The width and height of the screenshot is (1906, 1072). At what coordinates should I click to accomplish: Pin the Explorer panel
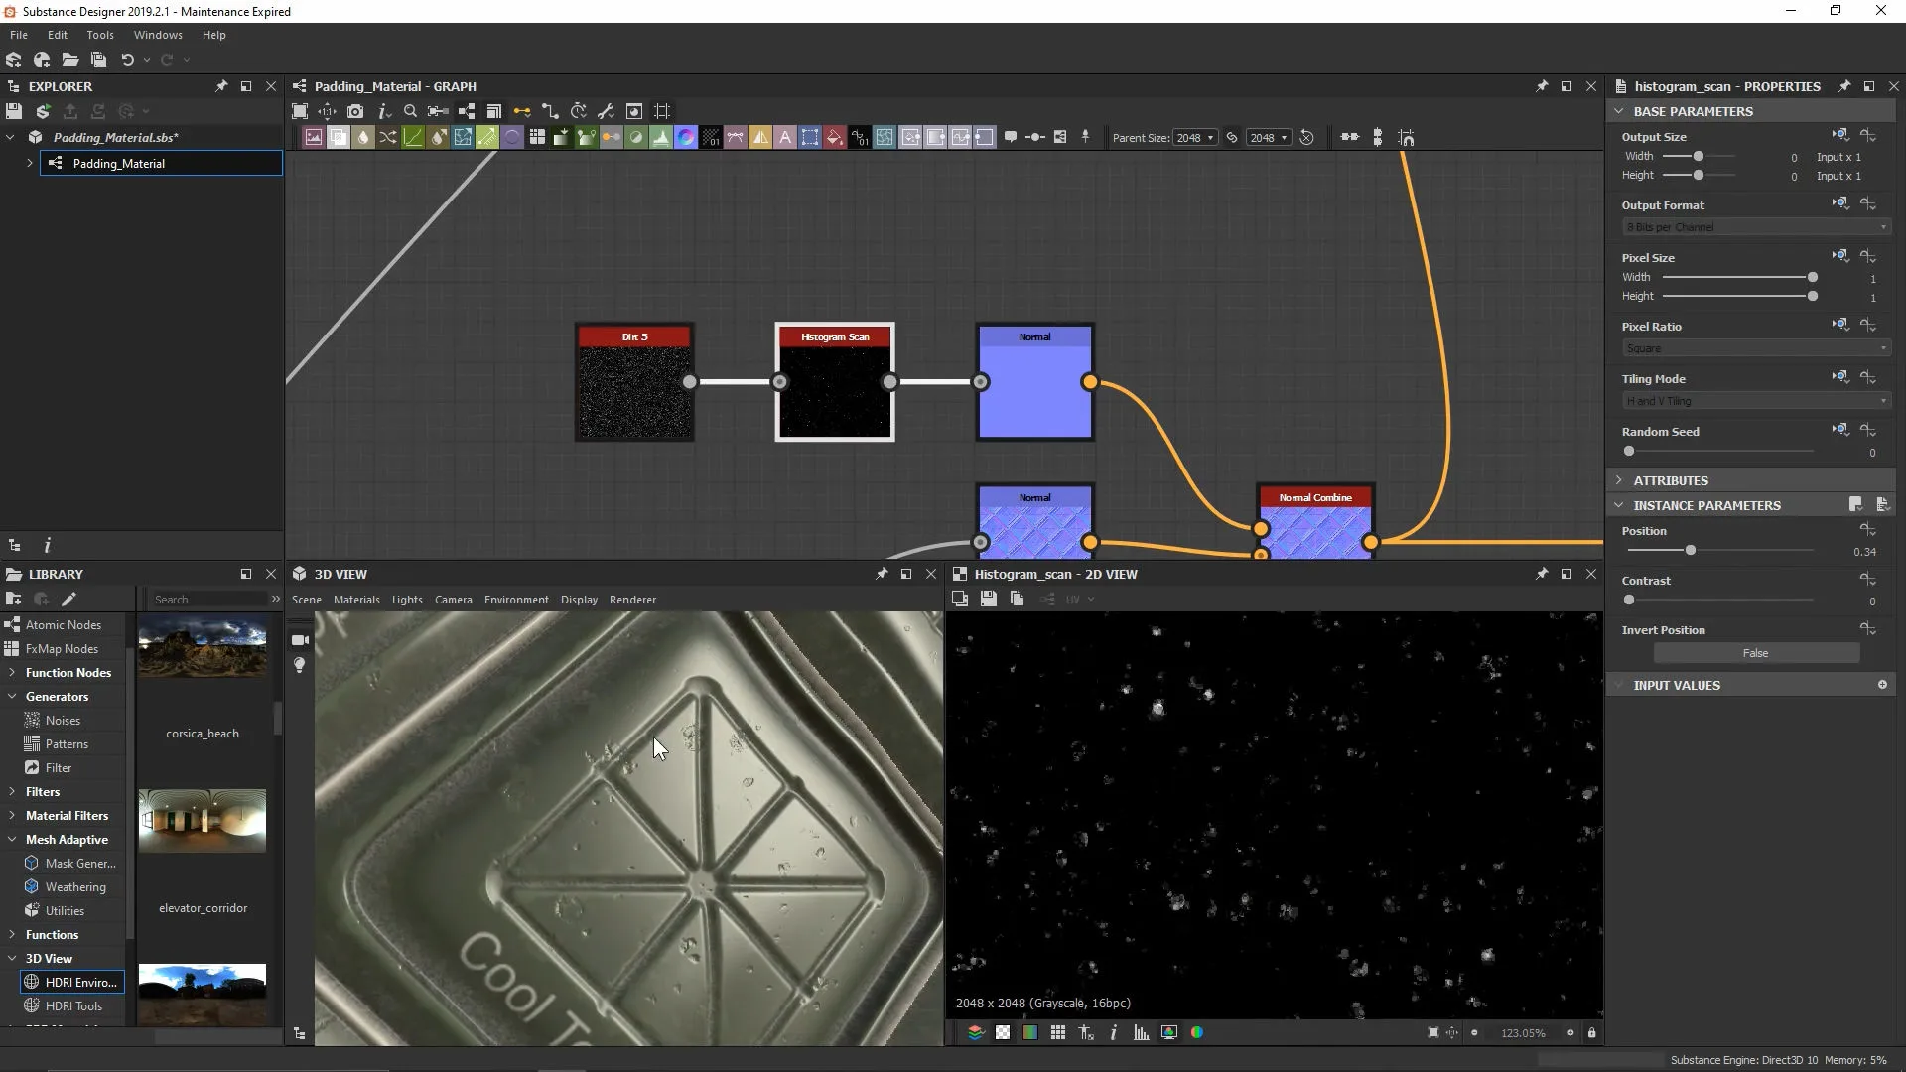click(x=221, y=86)
